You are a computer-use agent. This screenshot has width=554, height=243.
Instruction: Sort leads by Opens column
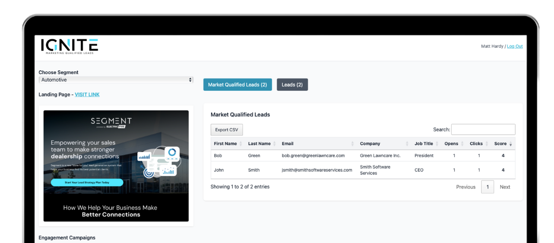pos(451,144)
